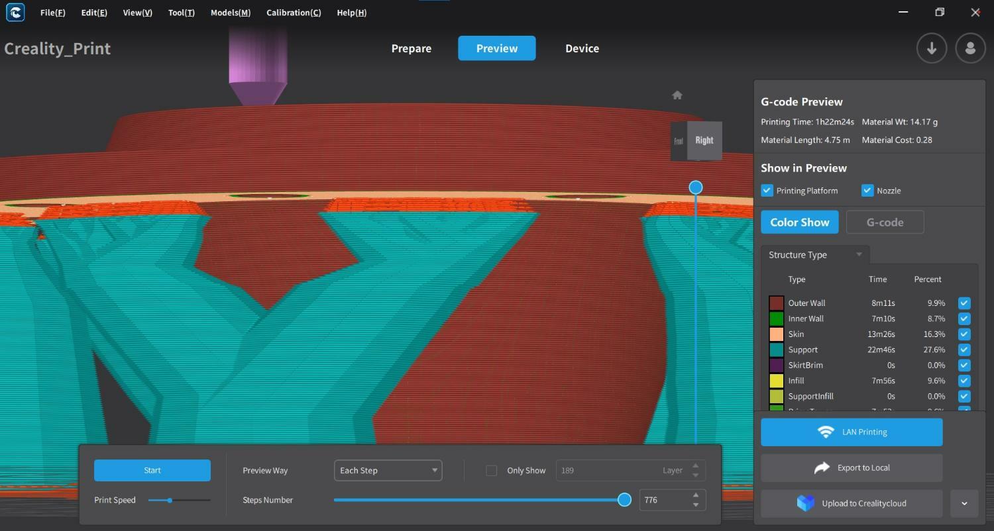Select the Right face of view cube
This screenshot has height=531, width=994.
704,140
